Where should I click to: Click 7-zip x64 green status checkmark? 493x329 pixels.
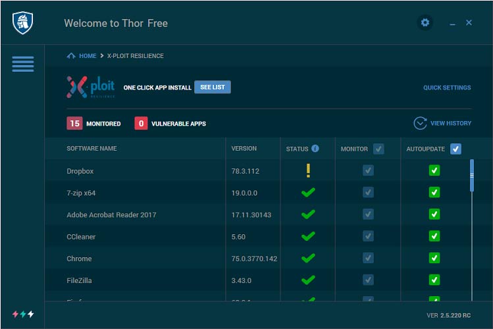tap(308, 192)
